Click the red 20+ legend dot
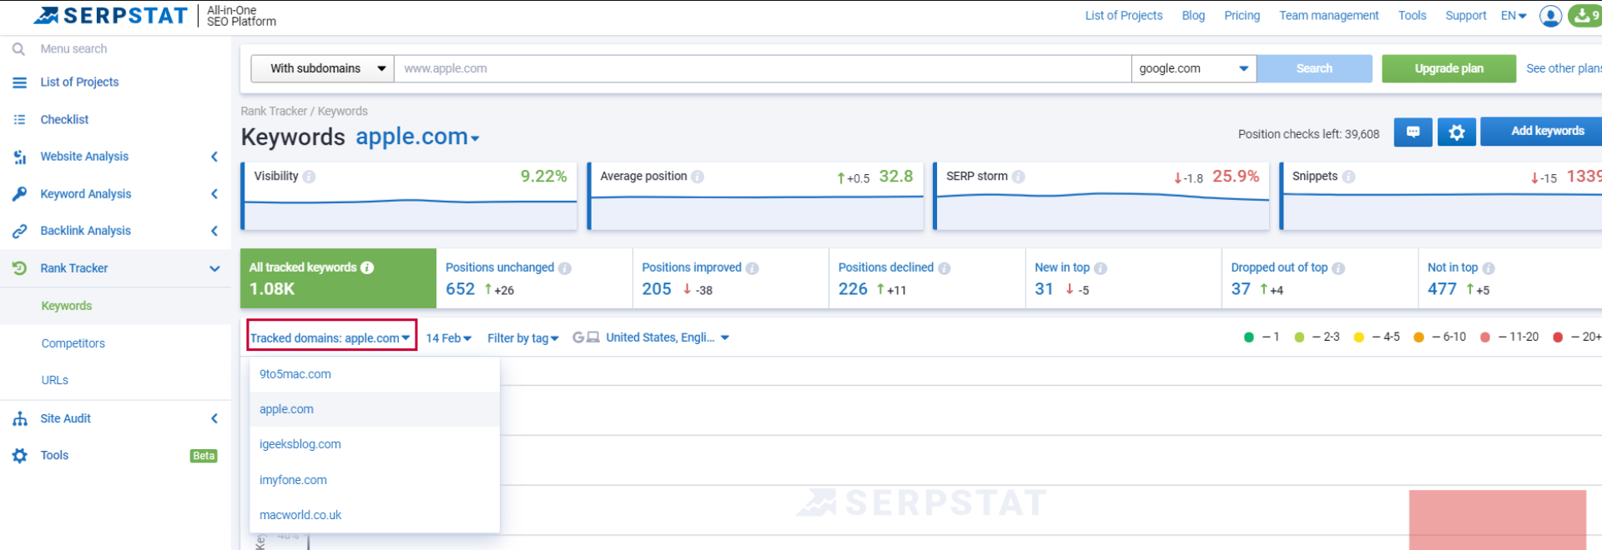 tap(1557, 337)
